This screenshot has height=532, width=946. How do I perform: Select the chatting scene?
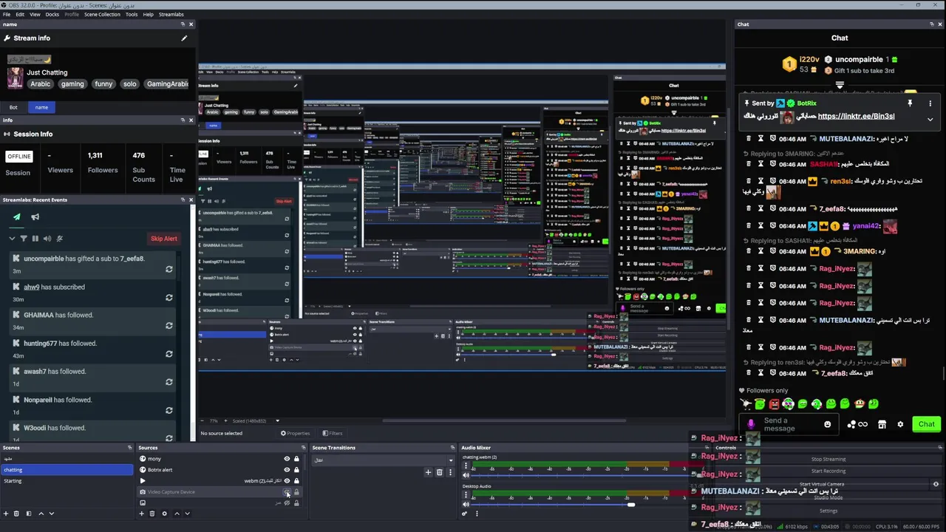pyautogui.click(x=67, y=470)
